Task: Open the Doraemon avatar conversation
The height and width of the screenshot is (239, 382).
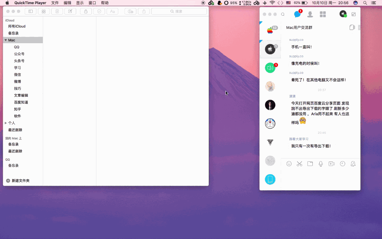Action: (x=270, y=123)
